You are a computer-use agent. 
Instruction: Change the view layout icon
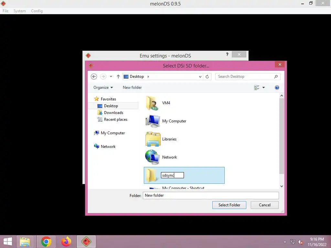pyautogui.click(x=257, y=88)
